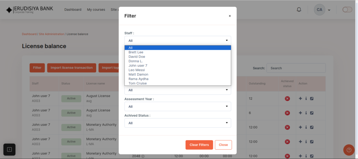Click the Import license transaction button
358x159 pixels.
coord(71,68)
